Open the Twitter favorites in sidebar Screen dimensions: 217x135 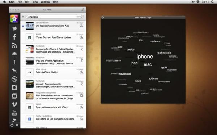(x=14, y=28)
